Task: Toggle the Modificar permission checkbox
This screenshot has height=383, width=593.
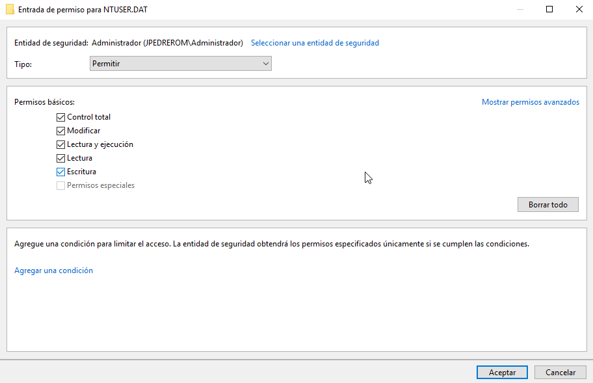Action: [x=61, y=131]
